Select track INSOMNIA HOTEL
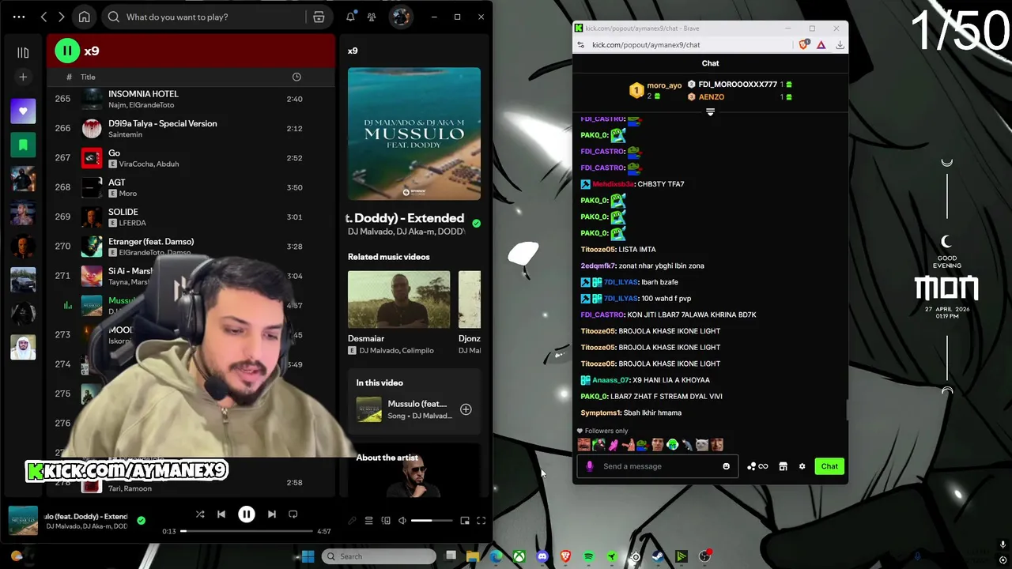1012x569 pixels. (191, 99)
